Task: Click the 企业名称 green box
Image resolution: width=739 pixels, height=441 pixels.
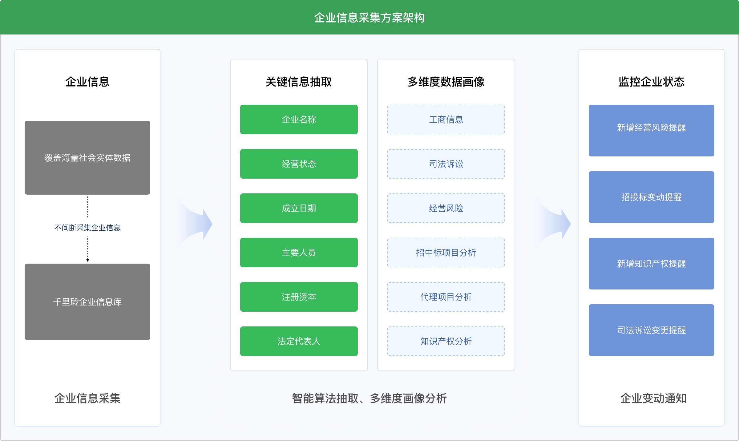Action: pyautogui.click(x=299, y=119)
